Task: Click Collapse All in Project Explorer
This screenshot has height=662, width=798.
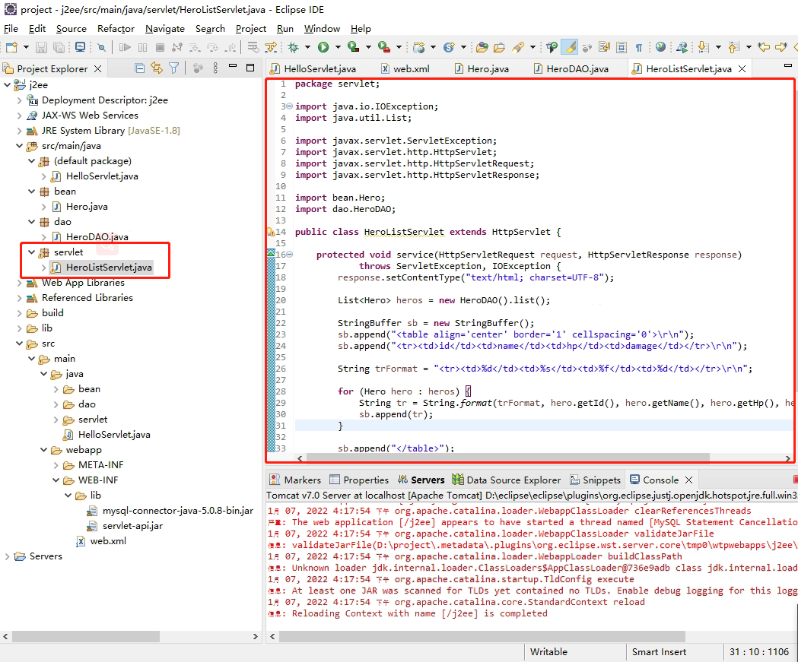Action: (139, 68)
